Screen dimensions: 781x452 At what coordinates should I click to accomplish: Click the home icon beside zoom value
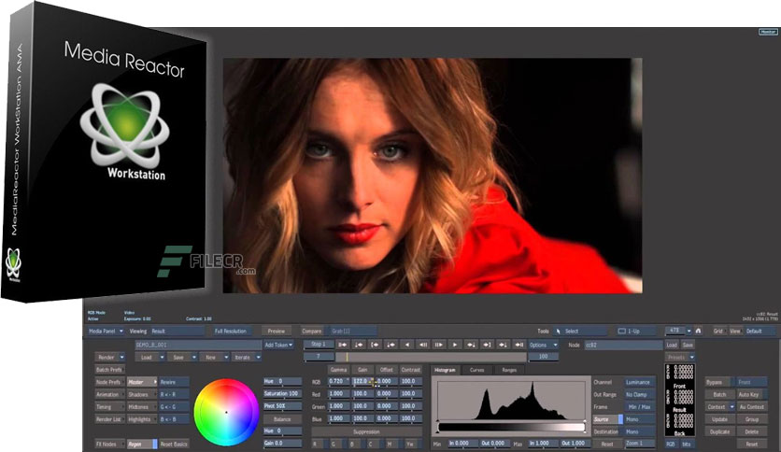[698, 331]
